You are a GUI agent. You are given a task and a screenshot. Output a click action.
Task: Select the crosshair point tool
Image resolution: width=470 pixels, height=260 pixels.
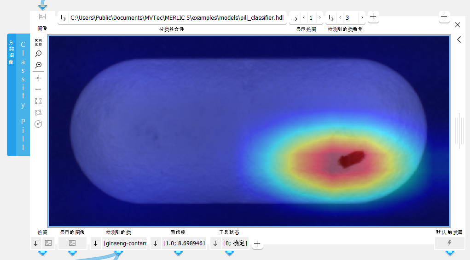[38, 78]
